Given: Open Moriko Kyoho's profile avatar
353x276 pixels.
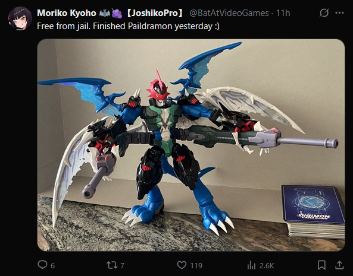Looking at the screenshot, I should pos(20,18).
